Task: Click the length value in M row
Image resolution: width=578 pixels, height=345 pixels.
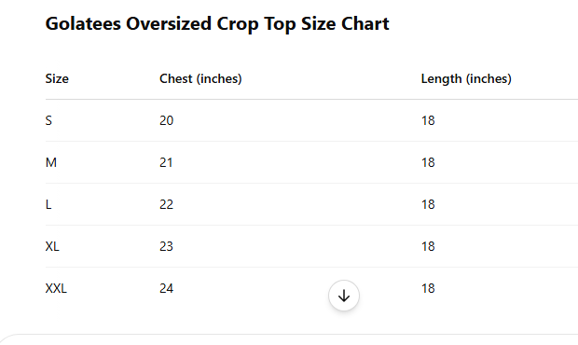Action: 428,162
